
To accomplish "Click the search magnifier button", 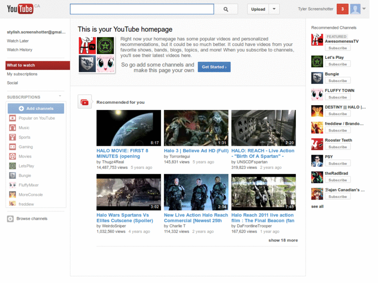I will tap(226, 9).
